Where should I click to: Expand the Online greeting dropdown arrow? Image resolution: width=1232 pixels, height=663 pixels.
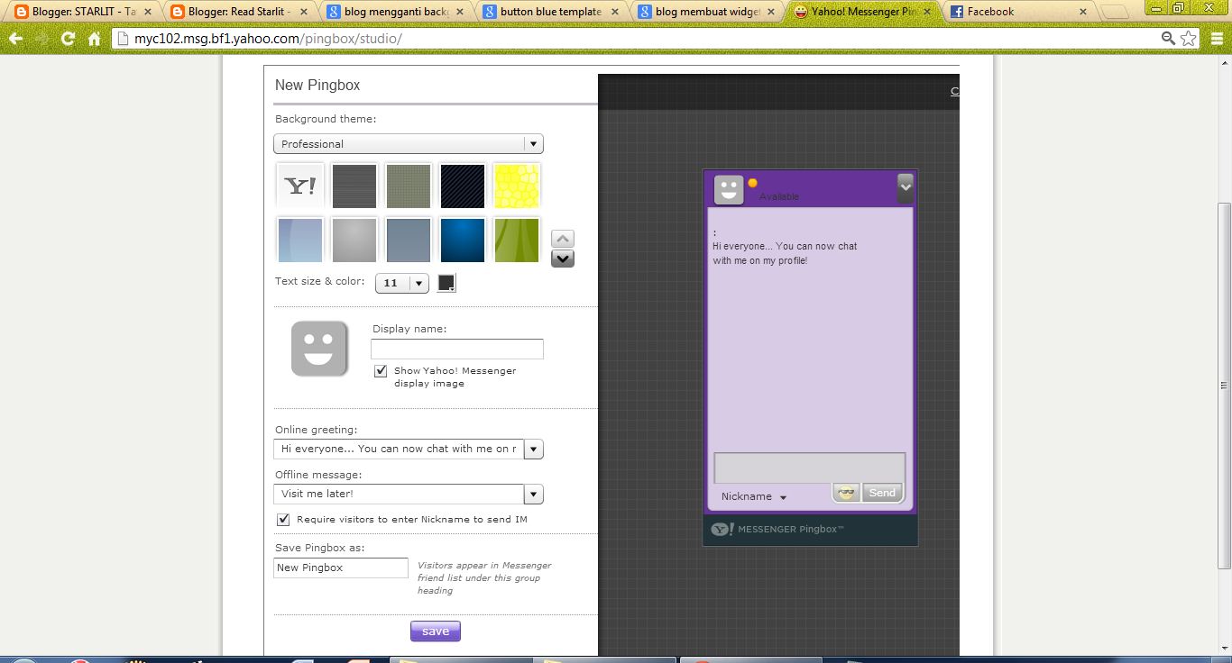click(534, 449)
